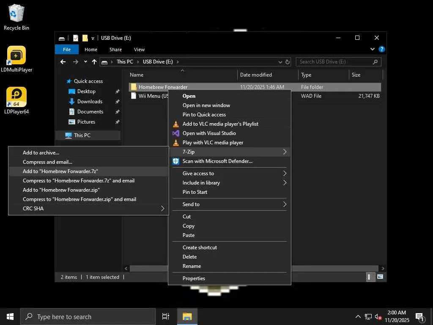Select This PC in navigation pane

tap(82, 135)
